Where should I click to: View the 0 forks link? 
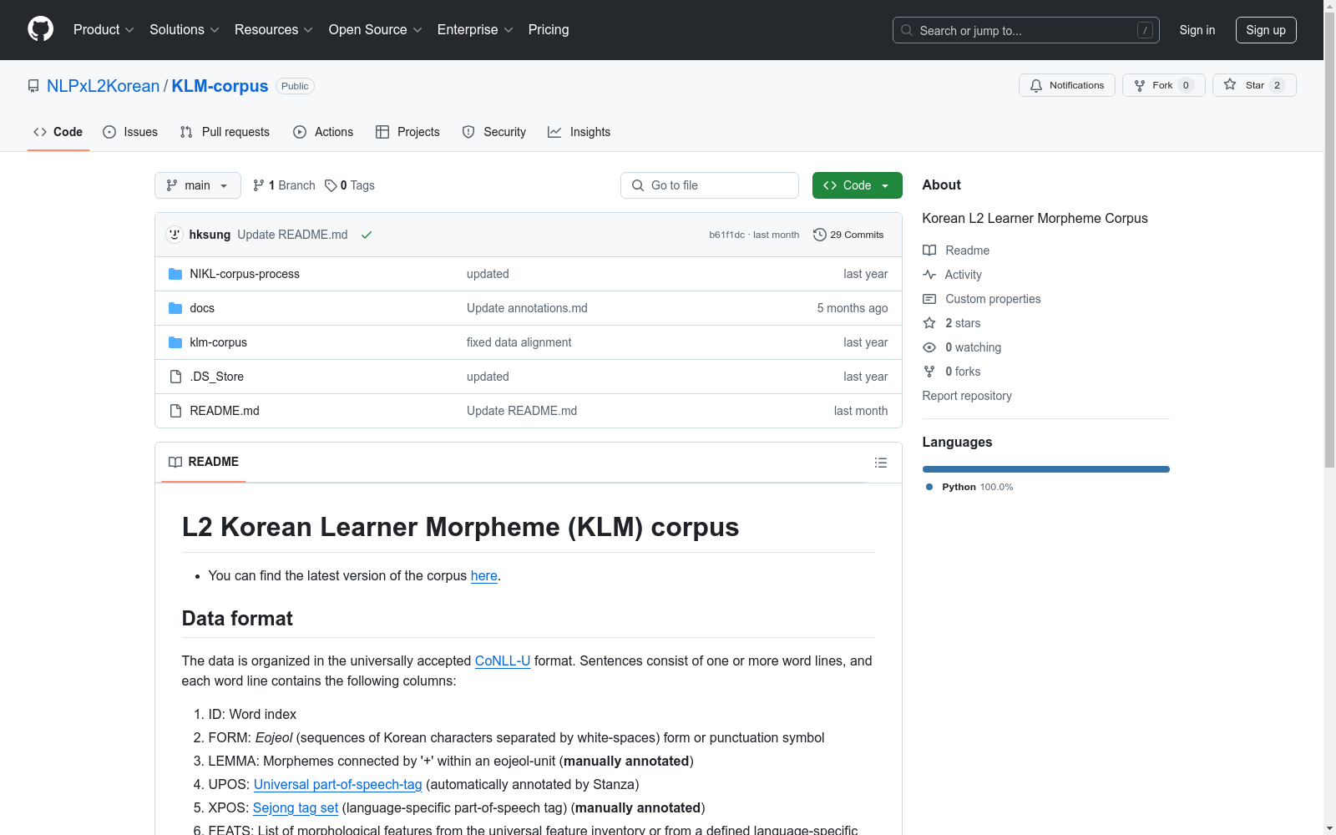coord(952,372)
